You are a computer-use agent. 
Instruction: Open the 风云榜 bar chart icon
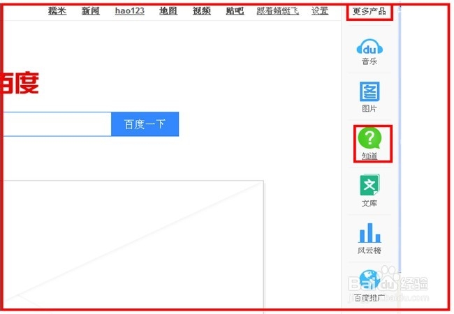(369, 233)
